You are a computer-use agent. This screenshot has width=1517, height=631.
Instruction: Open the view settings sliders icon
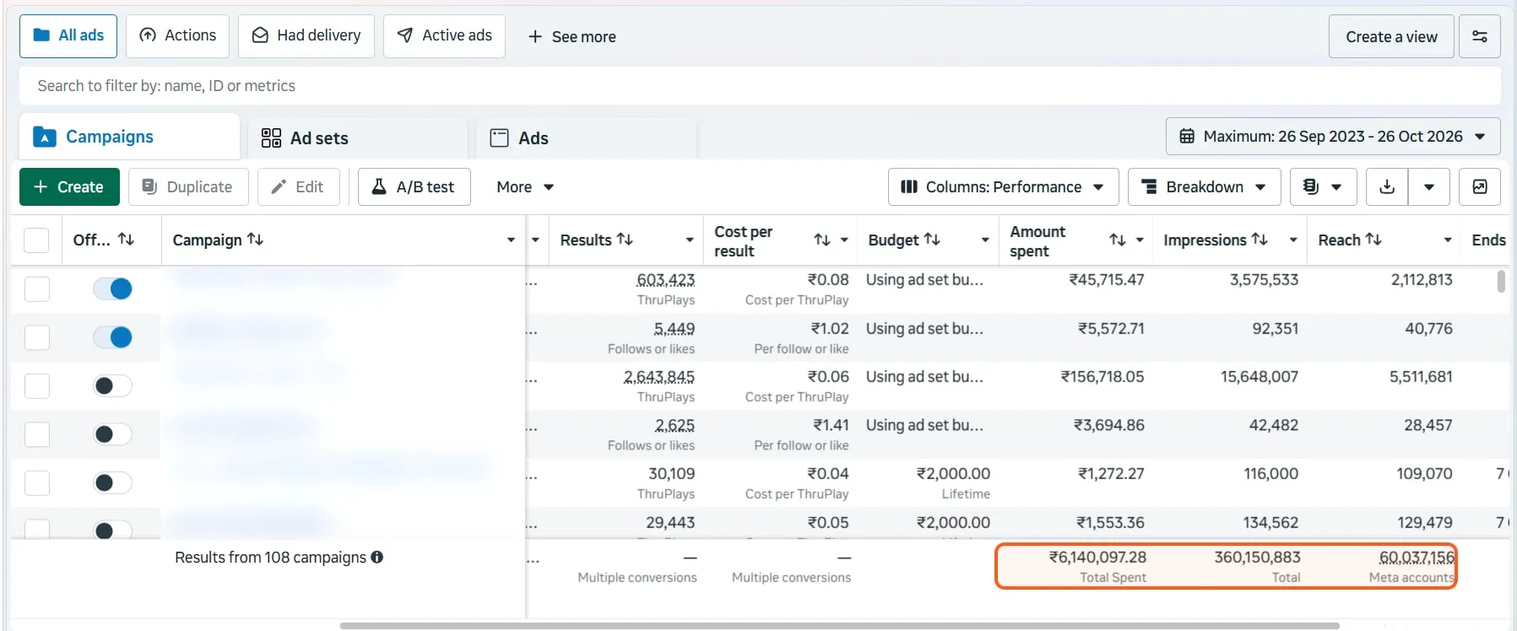tap(1479, 36)
